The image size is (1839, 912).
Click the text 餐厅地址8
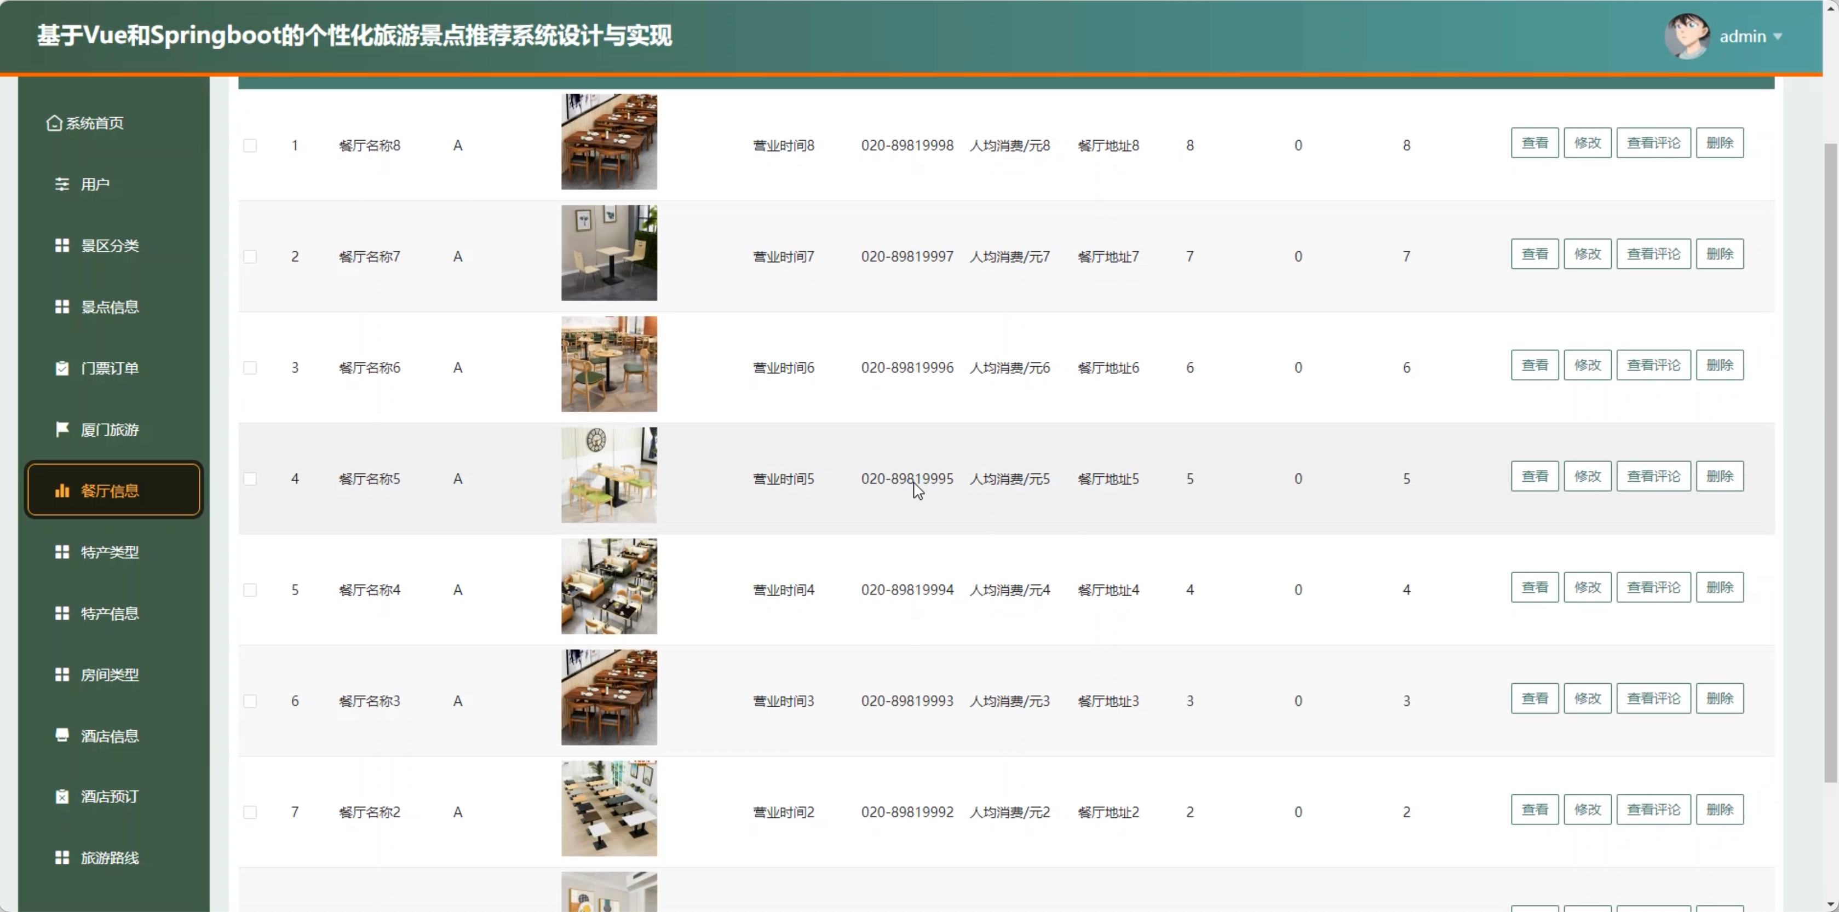(x=1108, y=146)
